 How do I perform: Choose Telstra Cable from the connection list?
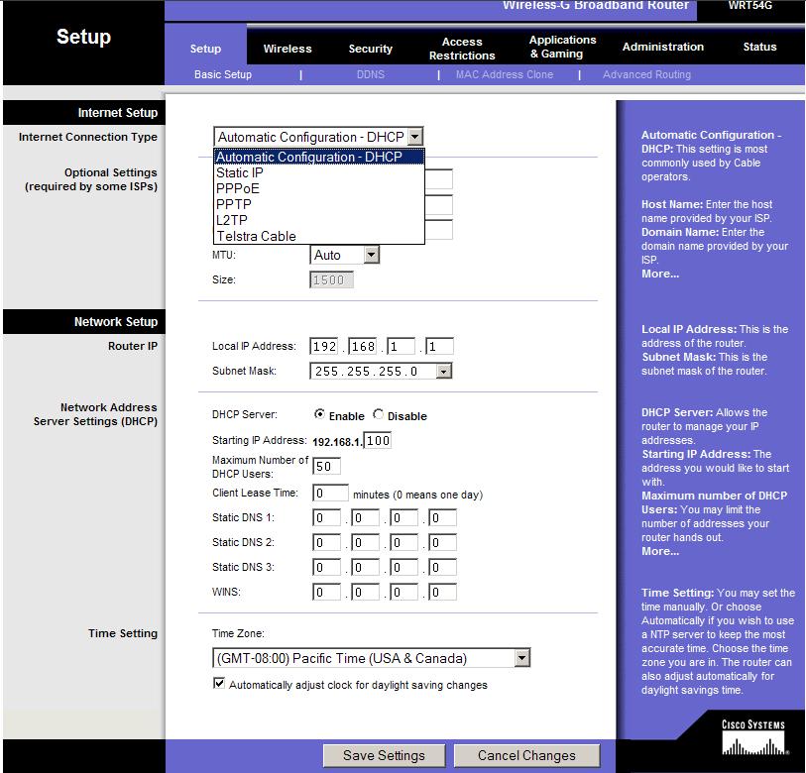319,236
